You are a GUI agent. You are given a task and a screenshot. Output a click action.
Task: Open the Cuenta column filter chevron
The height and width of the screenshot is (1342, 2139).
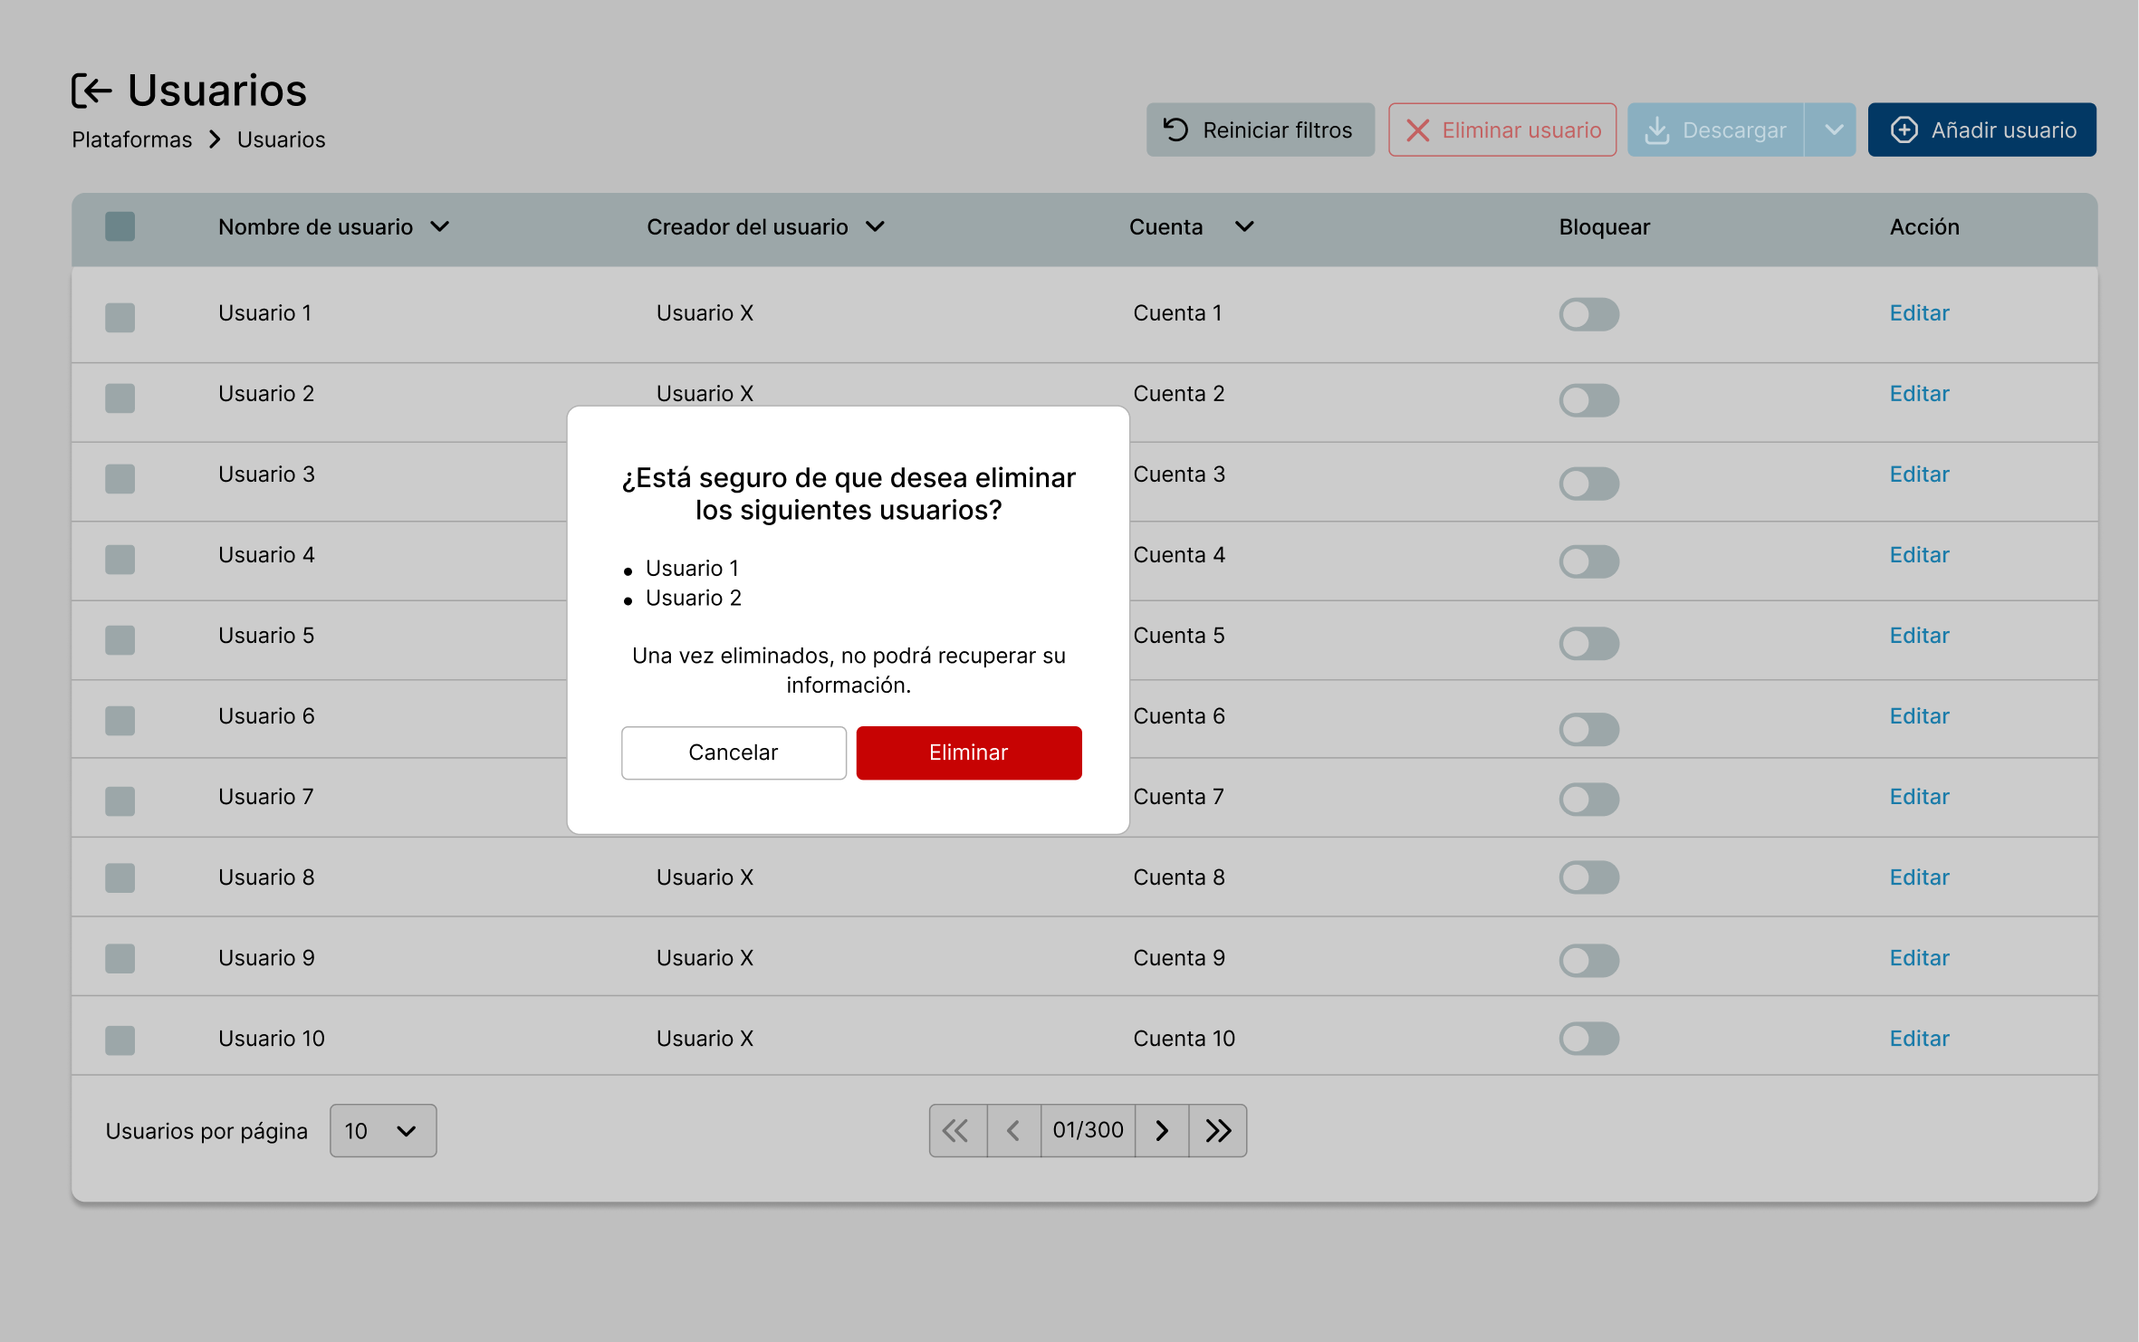(1244, 226)
